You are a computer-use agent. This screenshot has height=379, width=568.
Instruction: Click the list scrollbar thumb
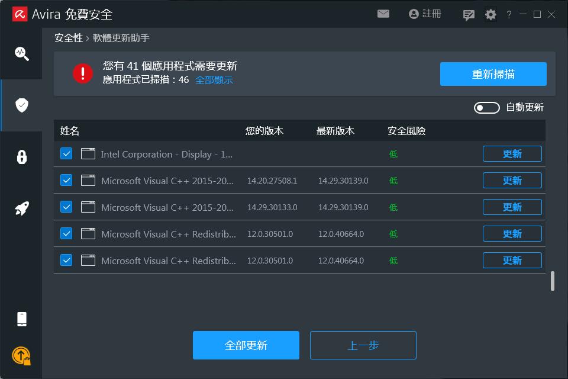553,281
